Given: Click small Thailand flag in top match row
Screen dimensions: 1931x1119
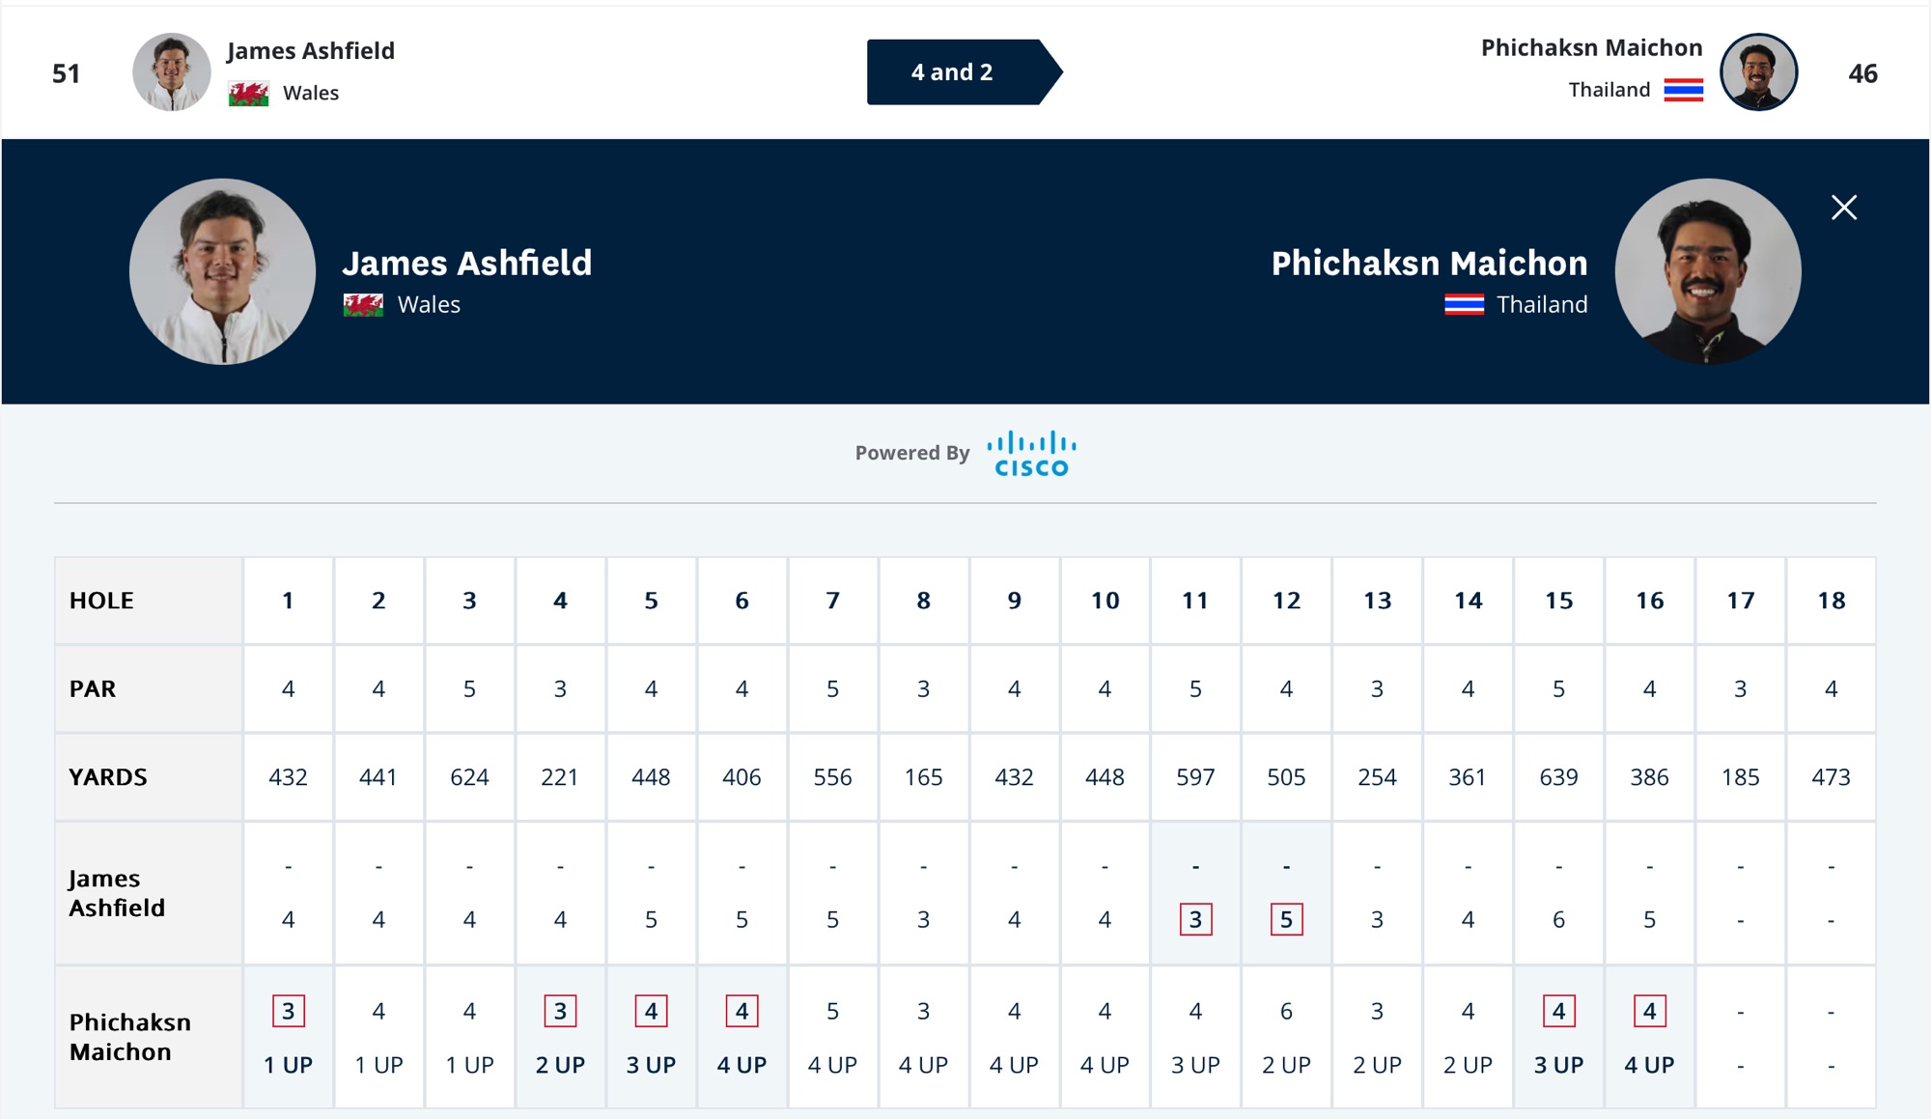Looking at the screenshot, I should click(1683, 91).
